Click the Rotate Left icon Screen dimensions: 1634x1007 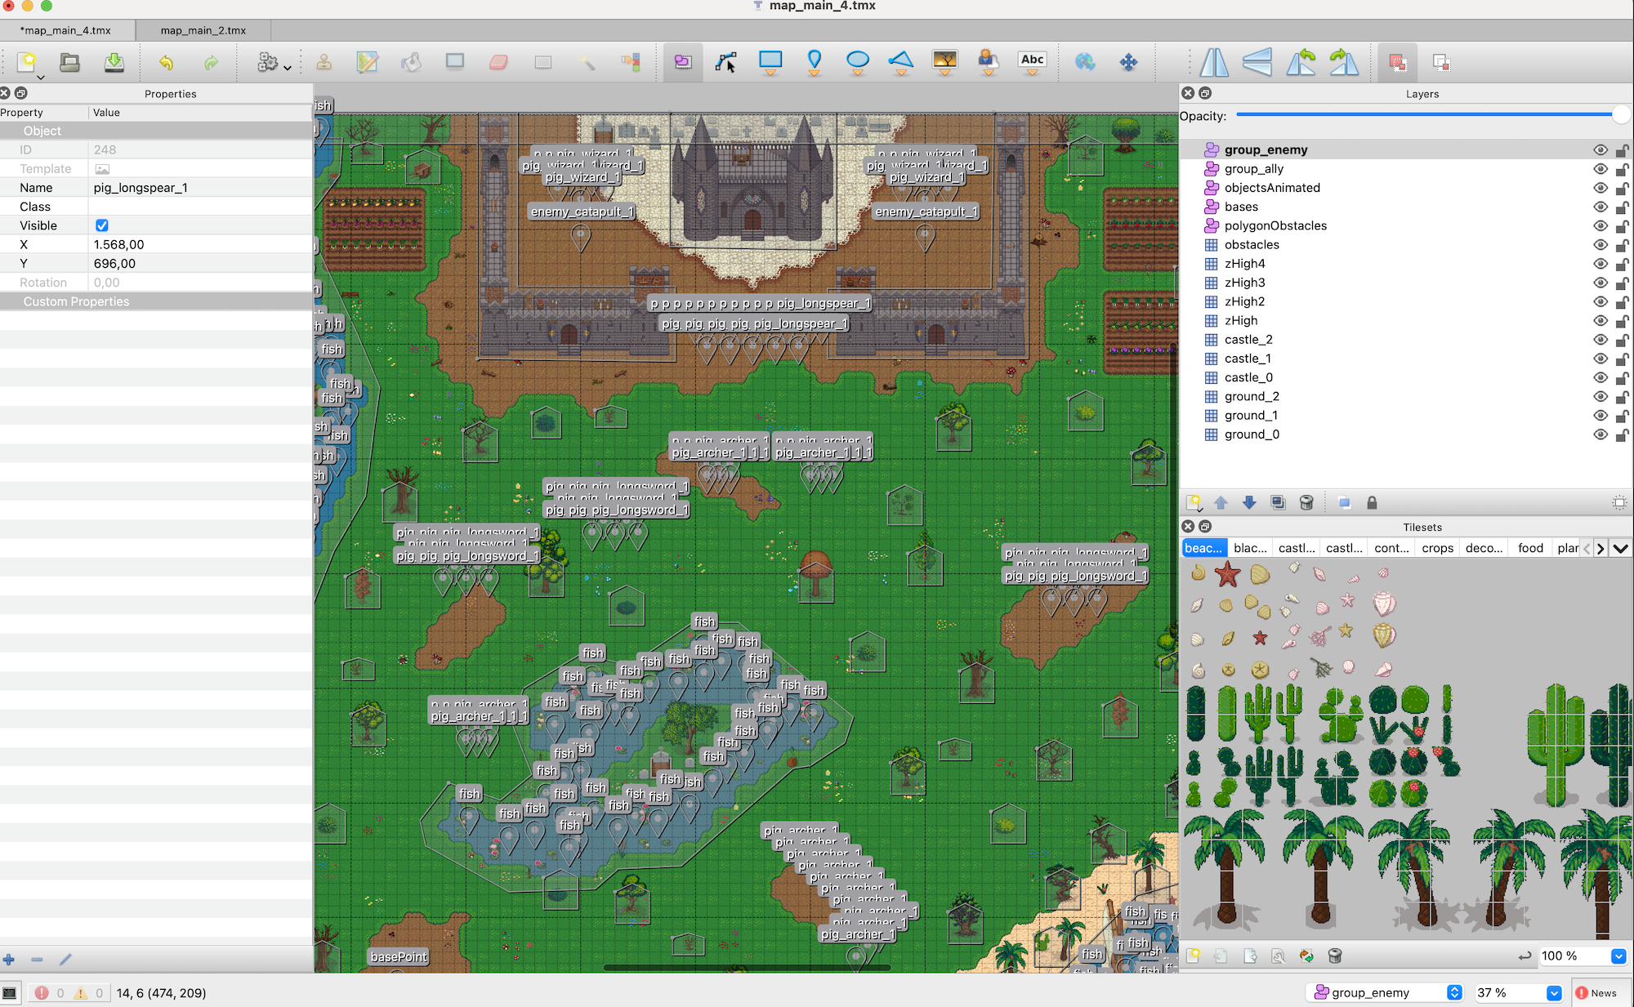point(1301,62)
